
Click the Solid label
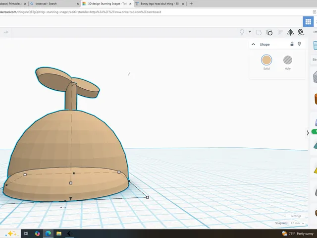coord(266,68)
